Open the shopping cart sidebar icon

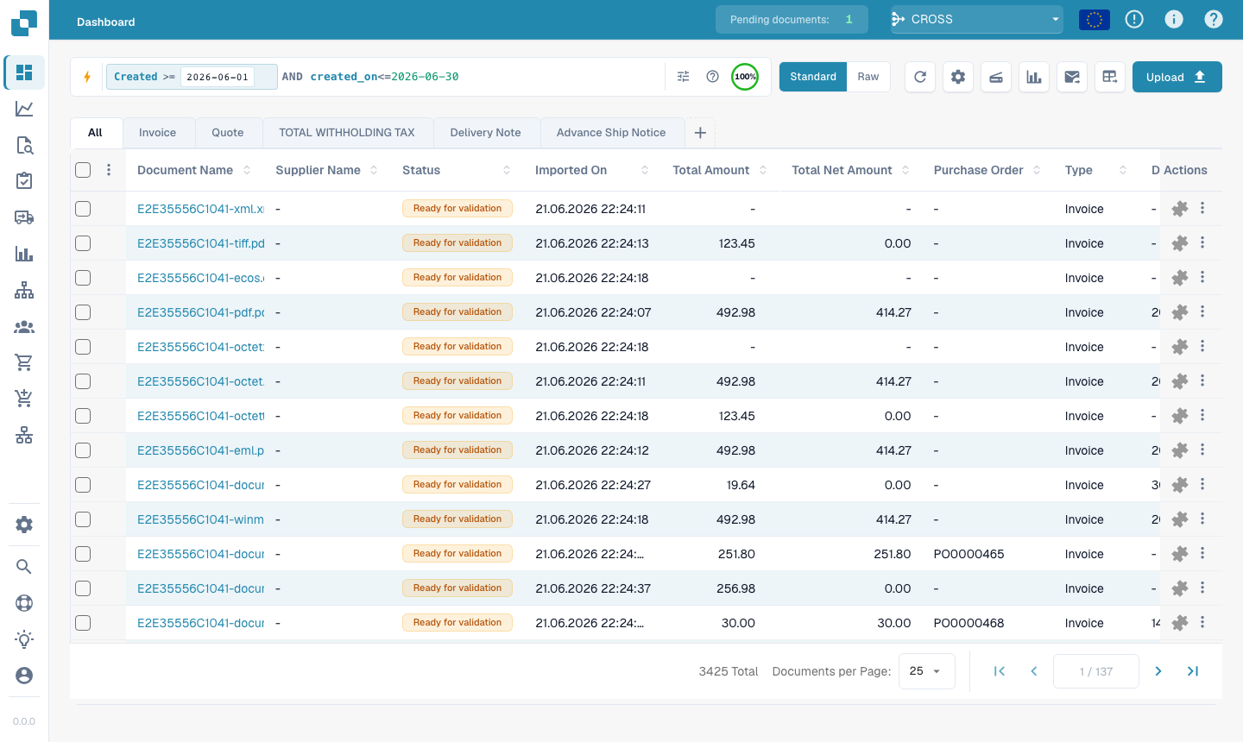point(24,362)
